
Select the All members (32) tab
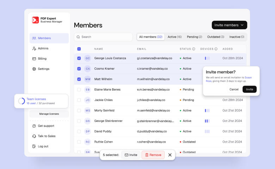click(x=151, y=37)
